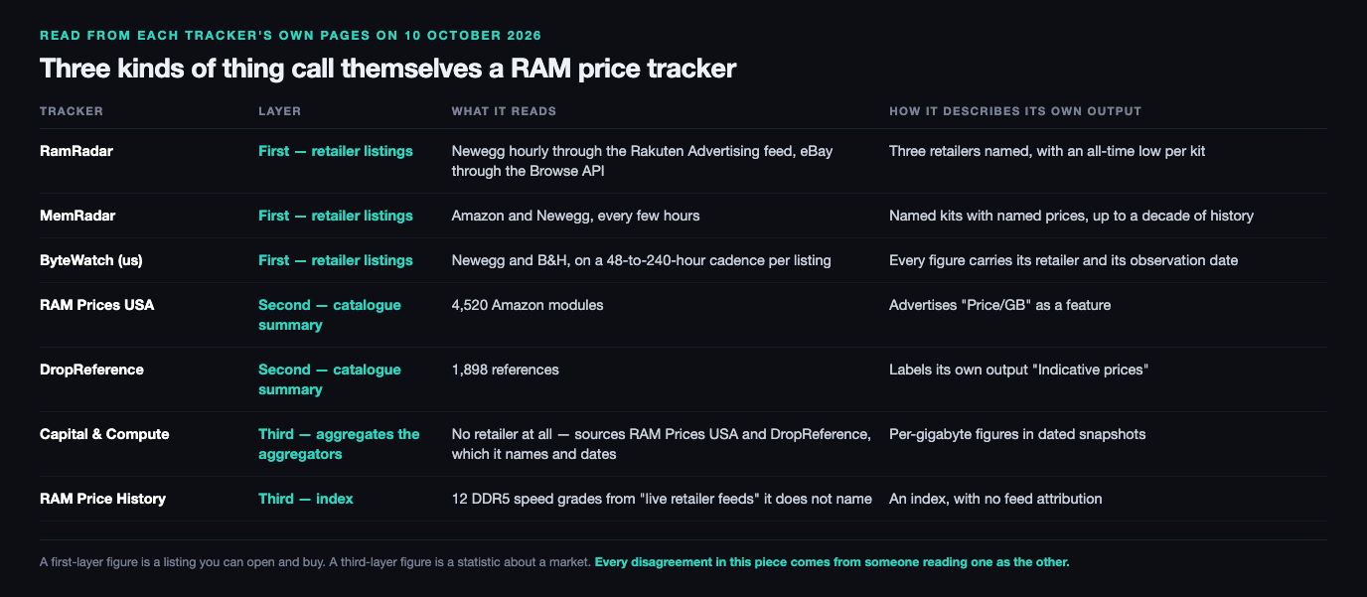
Task: Click footnote 'A first-layer figure is a listing'
Action: [314, 562]
